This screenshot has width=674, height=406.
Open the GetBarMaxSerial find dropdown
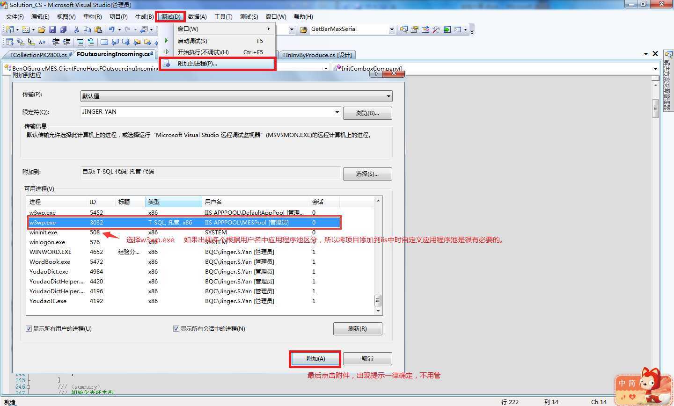point(392,29)
